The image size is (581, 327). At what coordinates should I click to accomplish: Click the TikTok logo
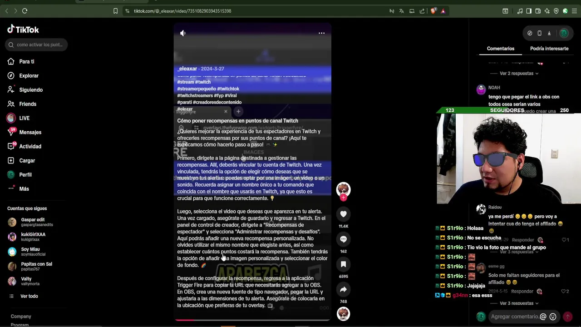point(23,30)
